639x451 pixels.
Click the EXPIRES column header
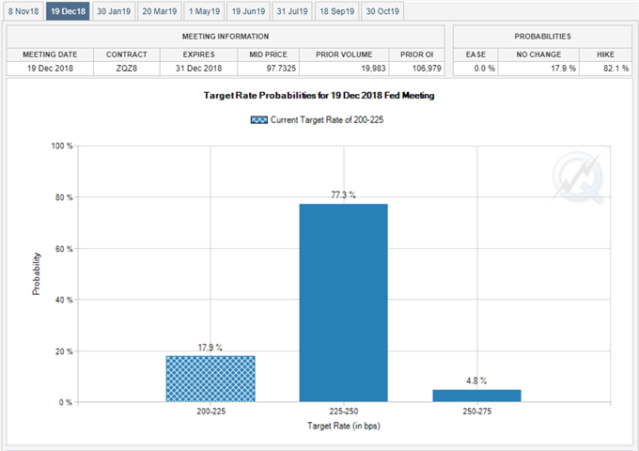point(198,54)
